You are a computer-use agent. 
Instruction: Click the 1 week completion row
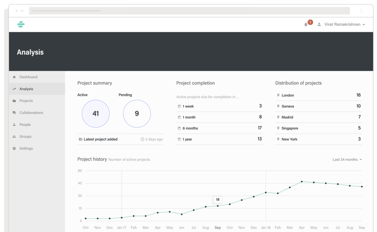(x=219, y=106)
